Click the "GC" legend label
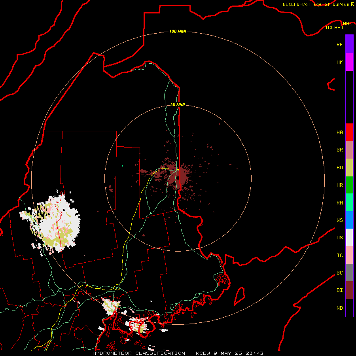The image size is (356, 356). click(x=339, y=273)
